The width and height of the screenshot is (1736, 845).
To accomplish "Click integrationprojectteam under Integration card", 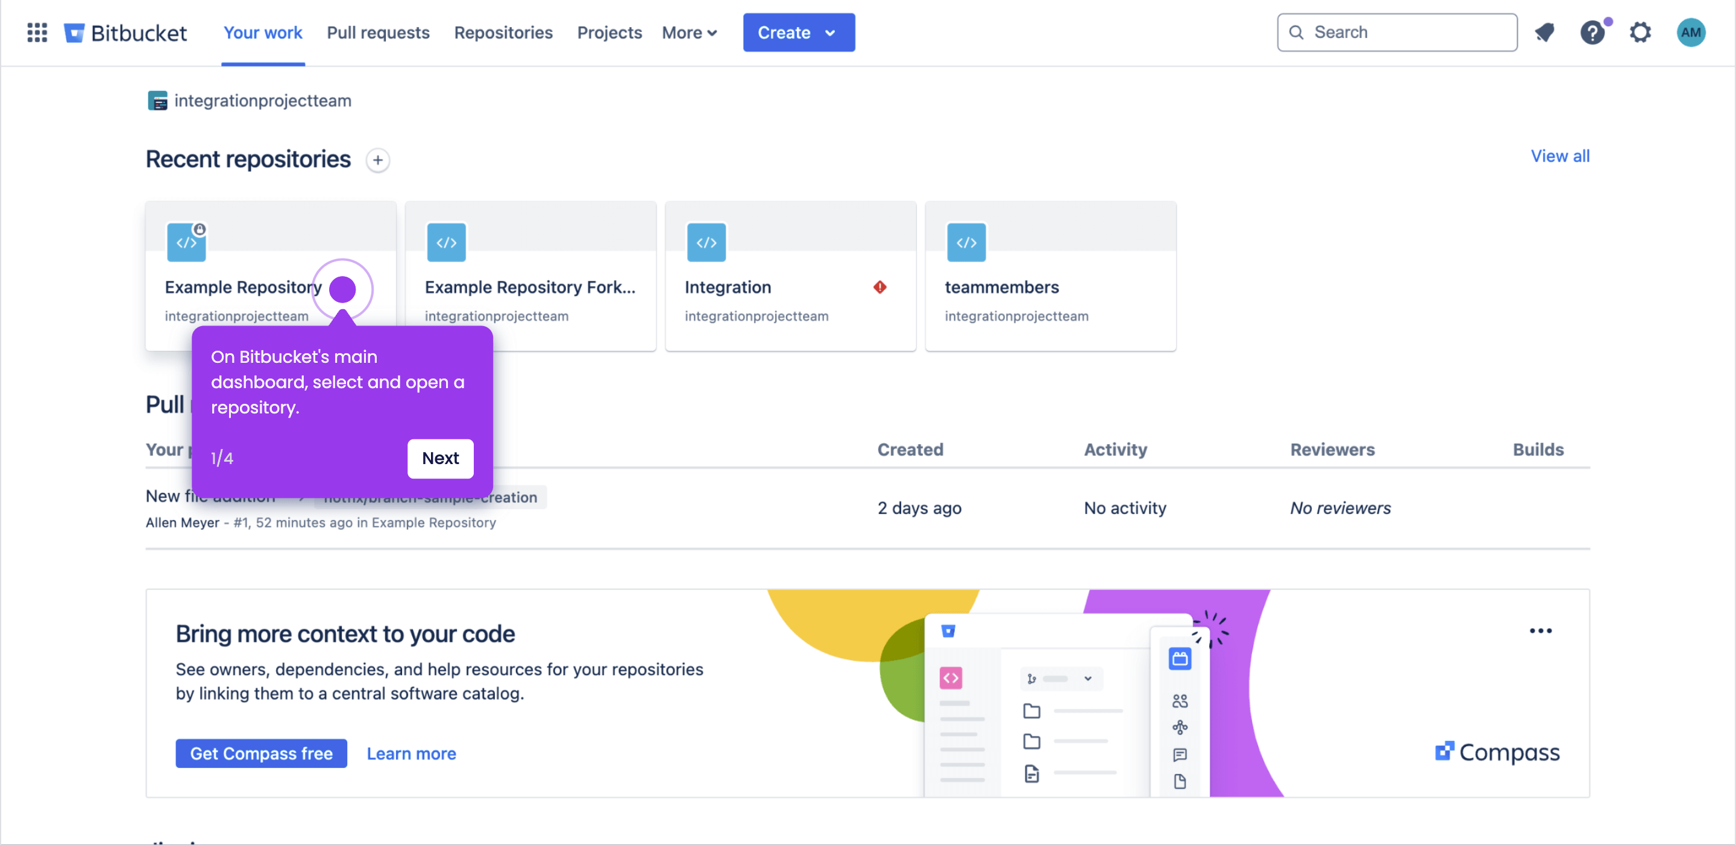I will [756, 316].
